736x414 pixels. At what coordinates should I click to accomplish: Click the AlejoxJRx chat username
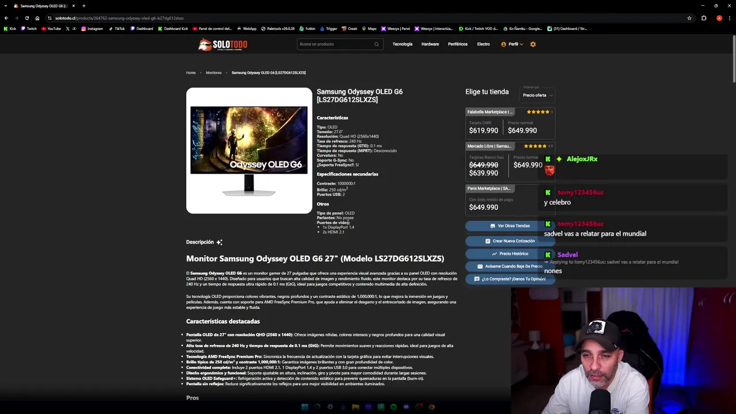pyautogui.click(x=582, y=159)
